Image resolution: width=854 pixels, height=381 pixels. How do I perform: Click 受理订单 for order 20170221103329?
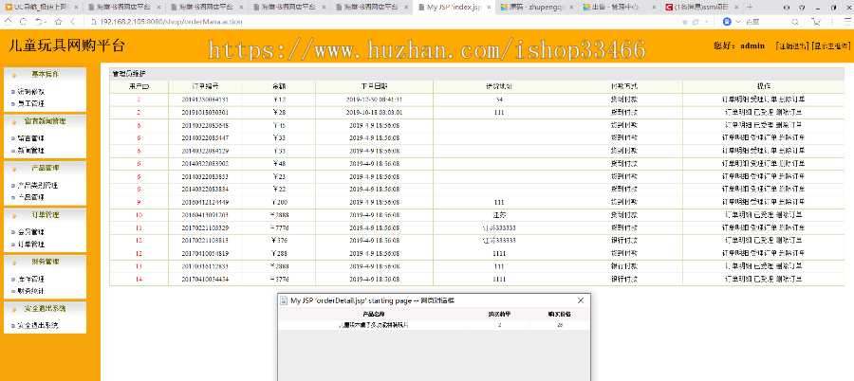[764, 227]
